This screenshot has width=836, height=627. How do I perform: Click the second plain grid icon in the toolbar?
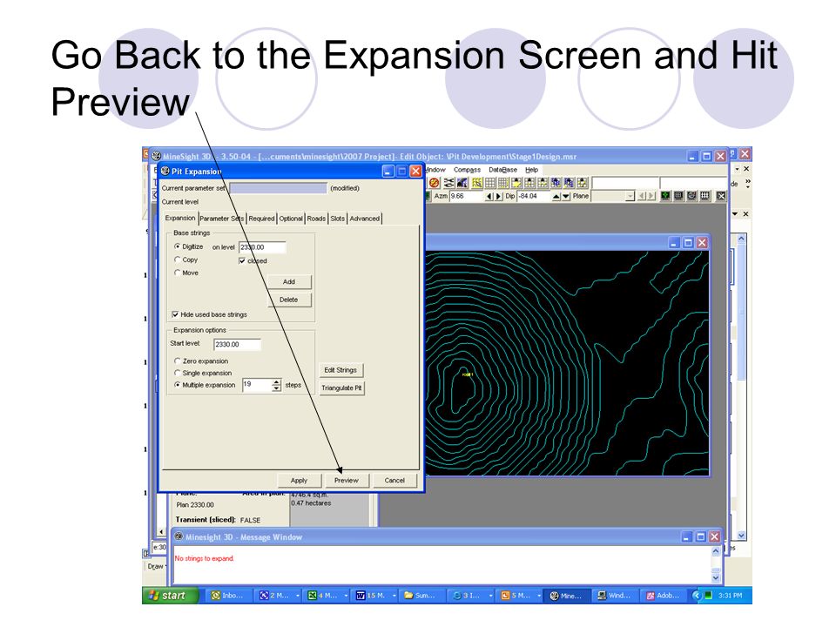503,183
